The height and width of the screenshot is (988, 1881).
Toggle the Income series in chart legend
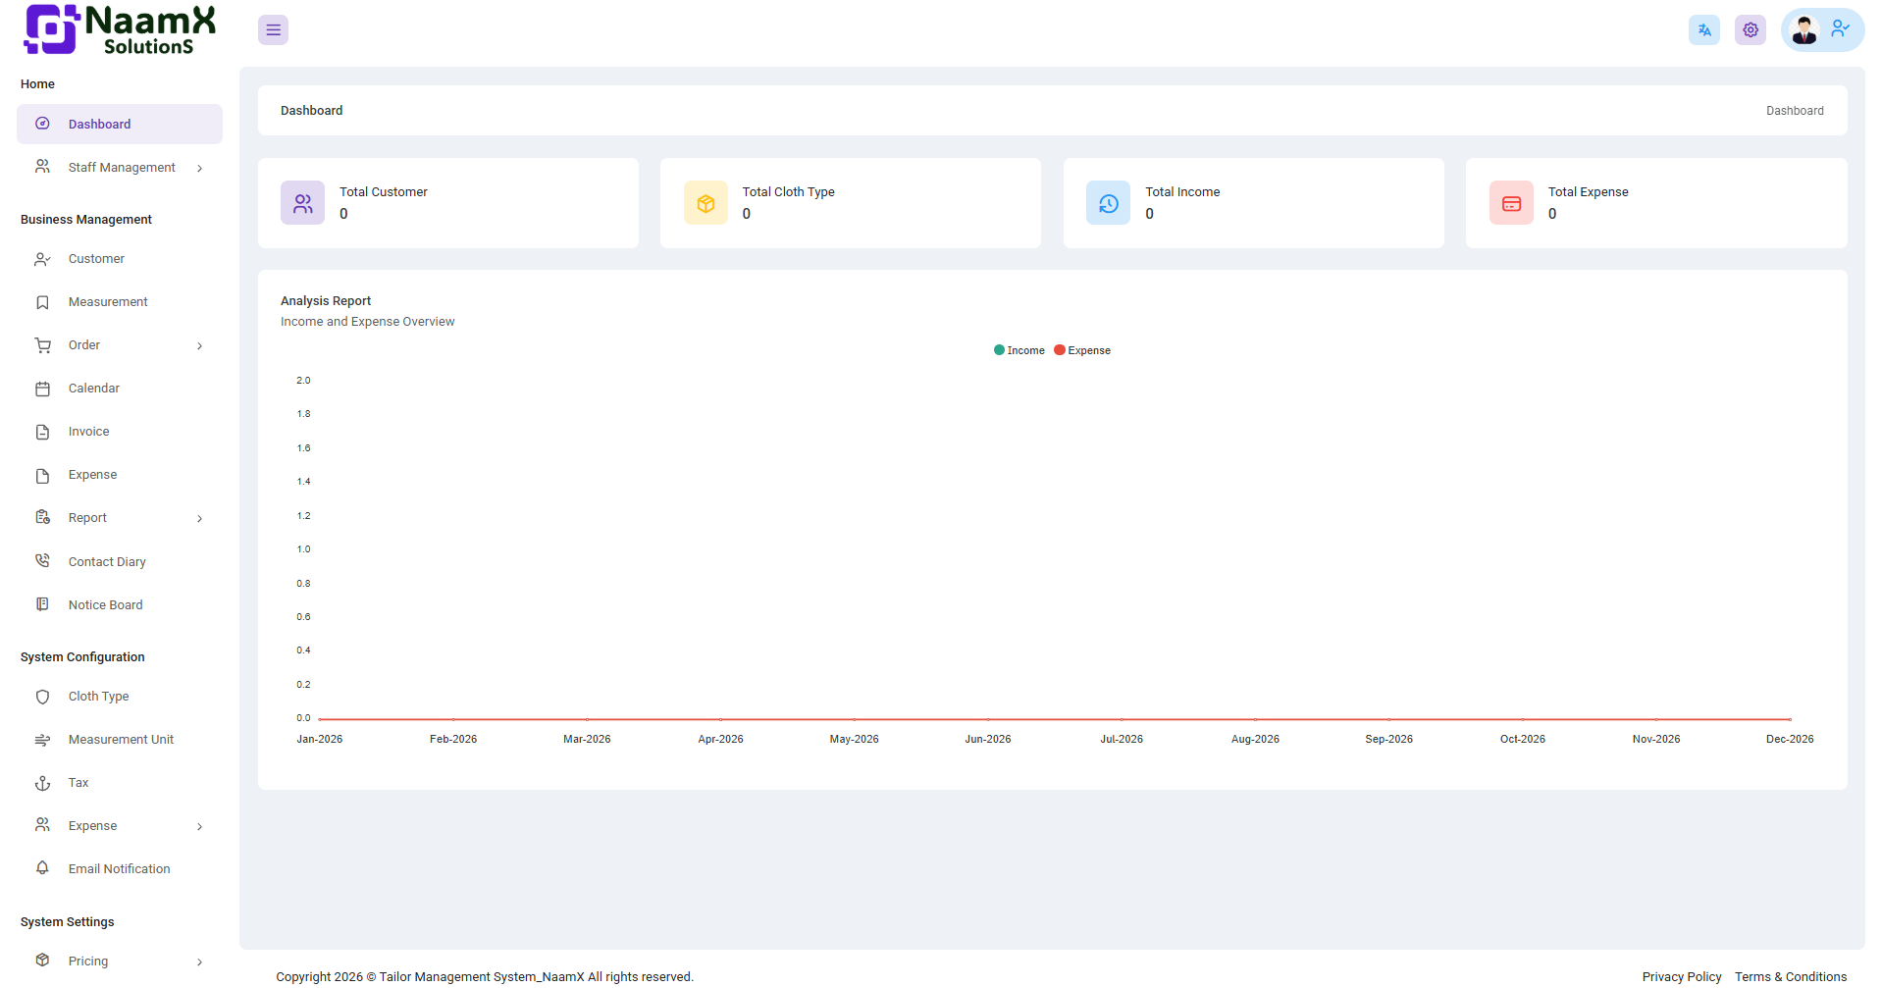[x=1019, y=350]
